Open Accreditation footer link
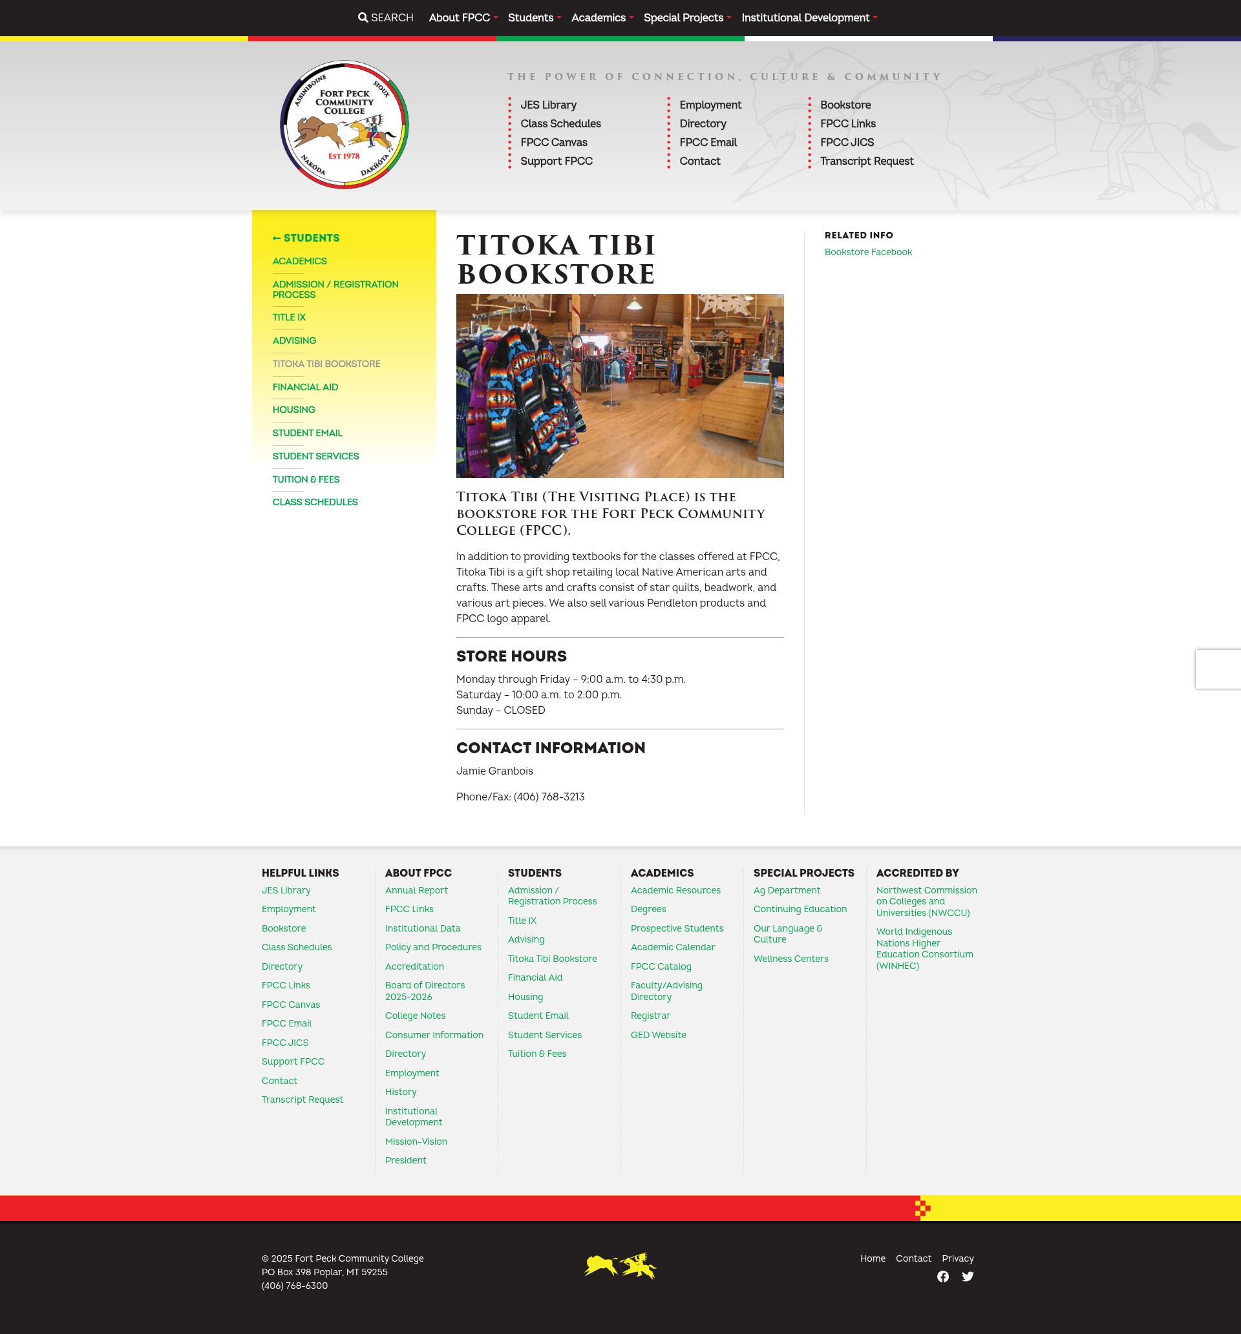This screenshot has height=1334, width=1241. point(414,967)
